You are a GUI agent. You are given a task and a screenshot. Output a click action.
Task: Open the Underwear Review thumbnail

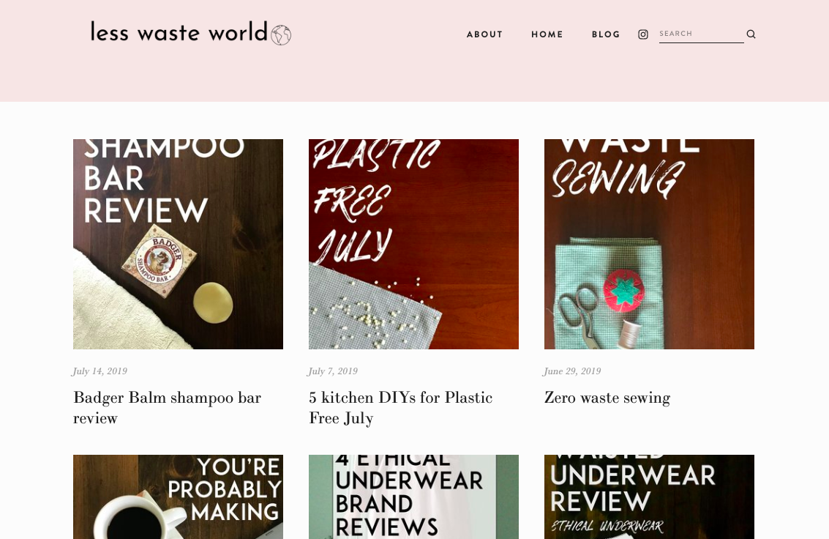click(649, 497)
